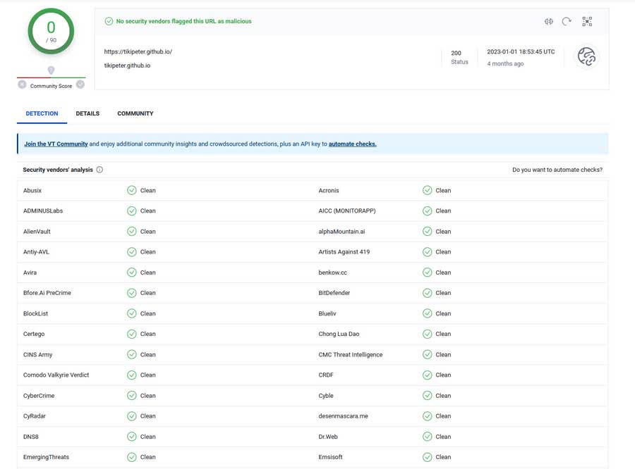
Task: Click Do you want to automate checks?
Action: point(557,170)
